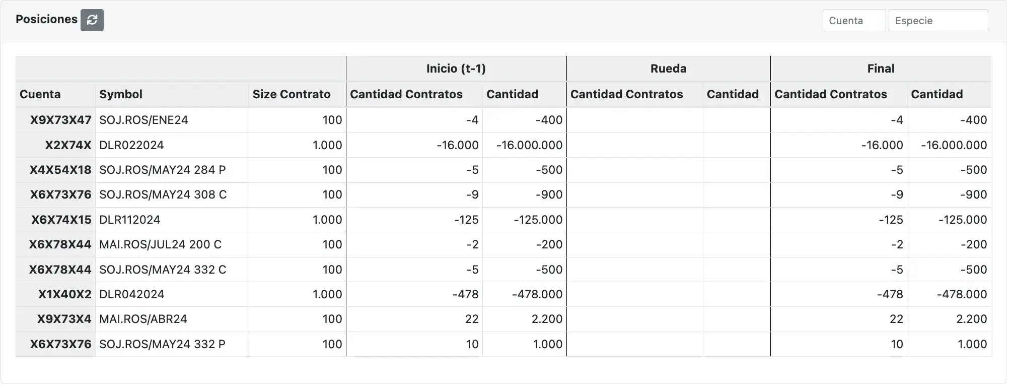This screenshot has width=1014, height=391.
Task: Click the SOJ.ROS/MAY24 332 P symbol
Action: point(163,345)
